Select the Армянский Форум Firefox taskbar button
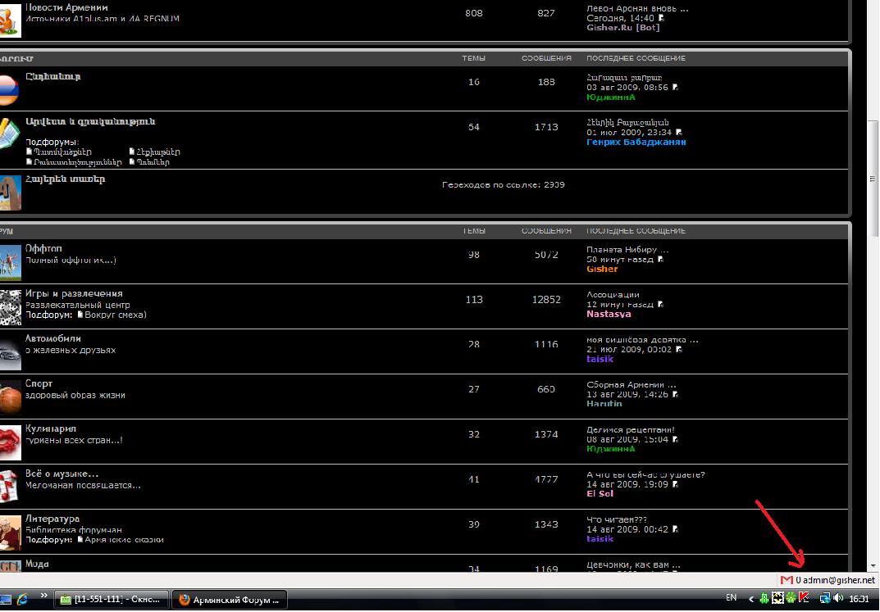880x612 pixels. (230, 600)
